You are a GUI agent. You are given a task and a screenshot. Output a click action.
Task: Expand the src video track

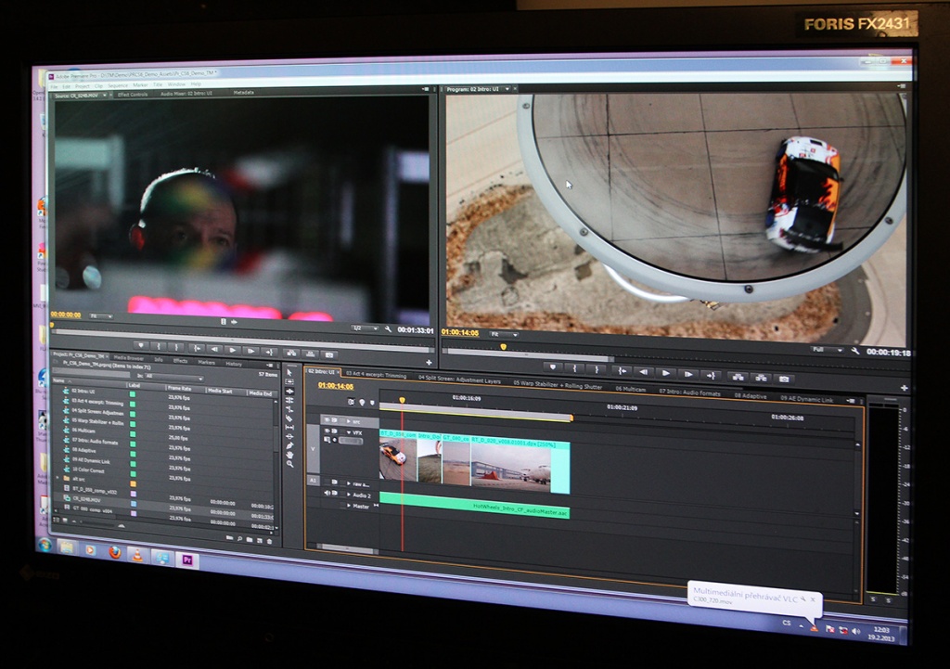pyautogui.click(x=349, y=420)
